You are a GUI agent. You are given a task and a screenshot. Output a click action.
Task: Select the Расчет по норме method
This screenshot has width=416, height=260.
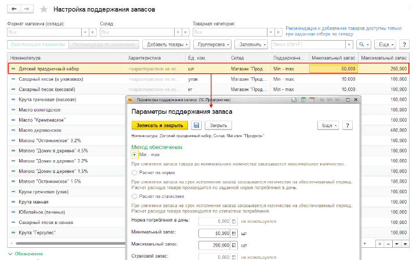[x=135, y=172]
